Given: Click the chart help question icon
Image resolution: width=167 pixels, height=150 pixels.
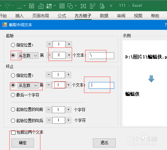Looking at the screenshot, I should click(x=93, y=6).
